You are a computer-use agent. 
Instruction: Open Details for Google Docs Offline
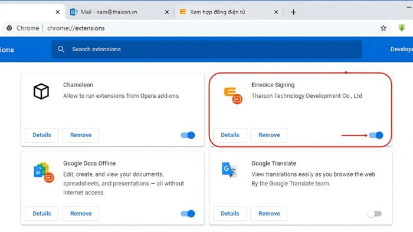point(42,214)
